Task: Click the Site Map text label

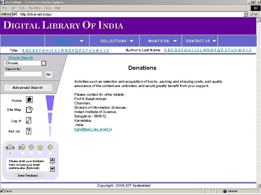Action: coord(14,110)
